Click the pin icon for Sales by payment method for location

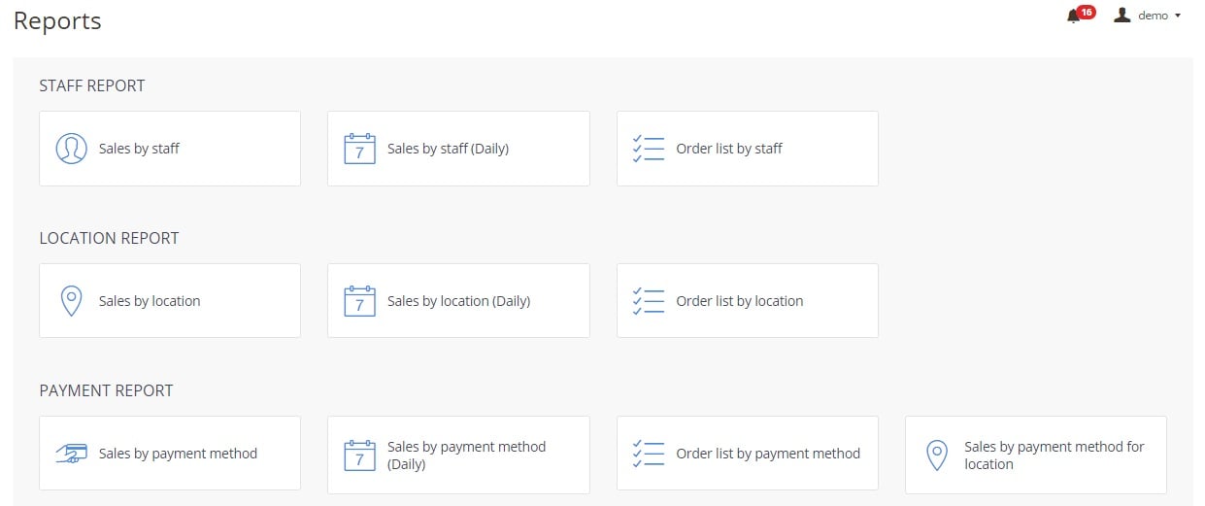point(936,455)
